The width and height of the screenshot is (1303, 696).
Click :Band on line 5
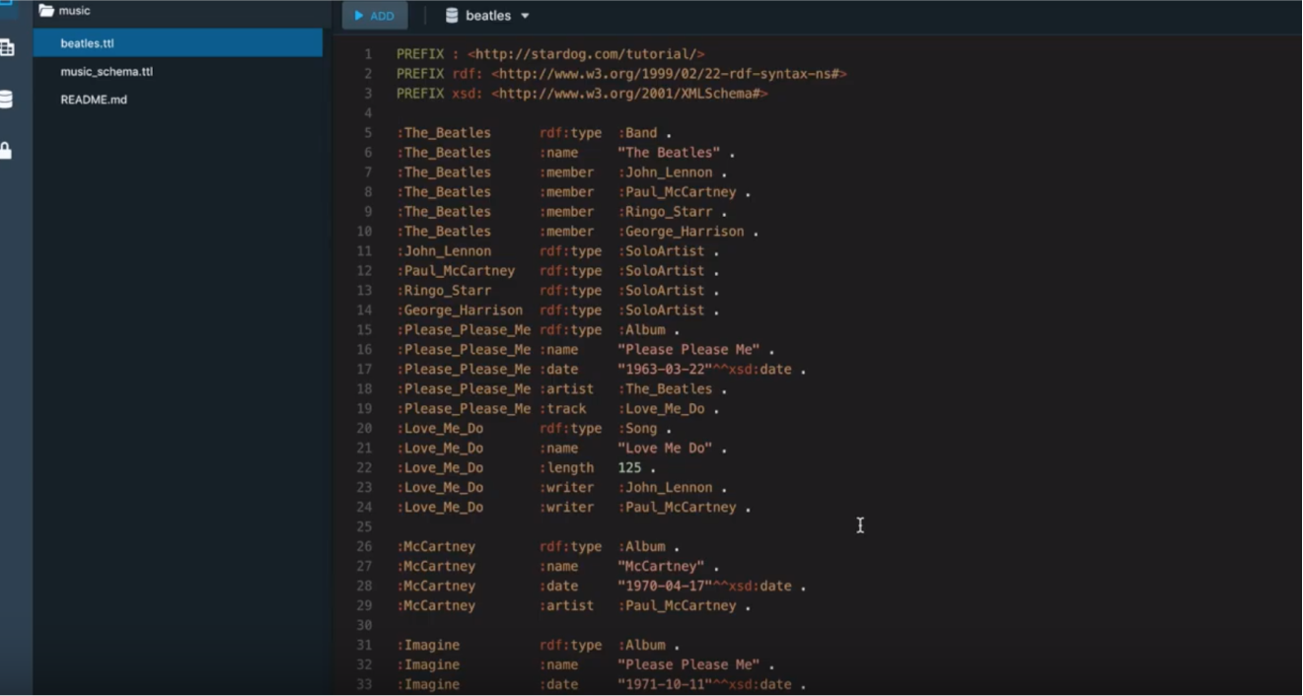637,133
